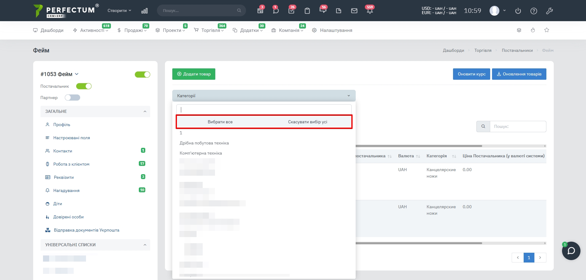Open the statistics bar chart icon
This screenshot has width=586, height=280.
144,11
